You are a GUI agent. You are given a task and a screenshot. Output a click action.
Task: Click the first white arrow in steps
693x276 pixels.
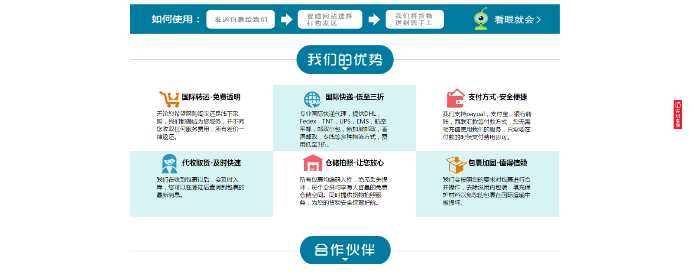[x=287, y=19]
